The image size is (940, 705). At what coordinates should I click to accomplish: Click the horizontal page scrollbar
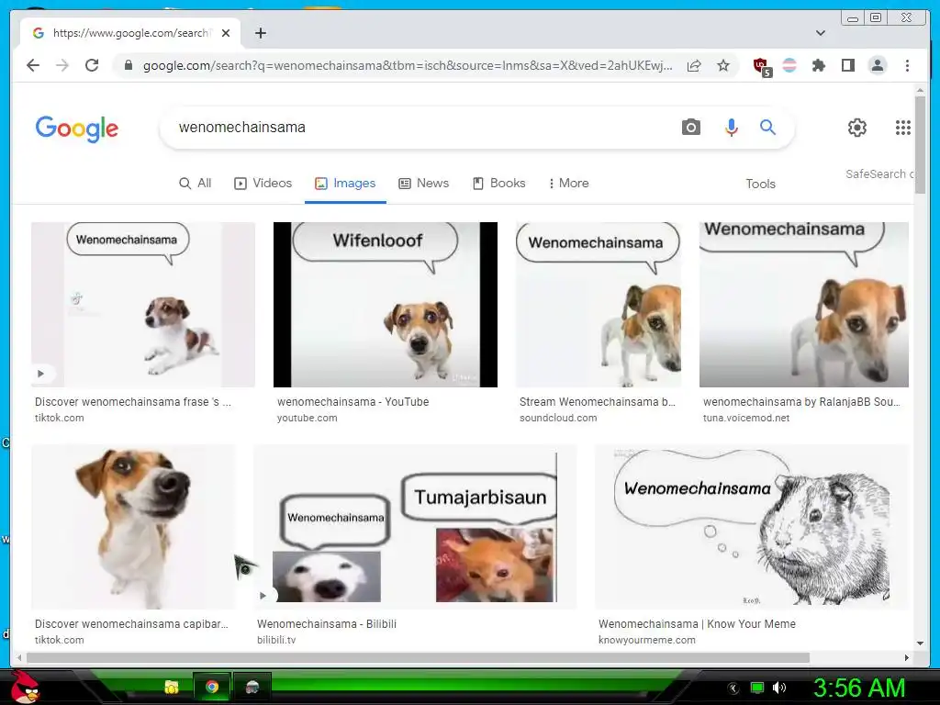click(x=419, y=657)
